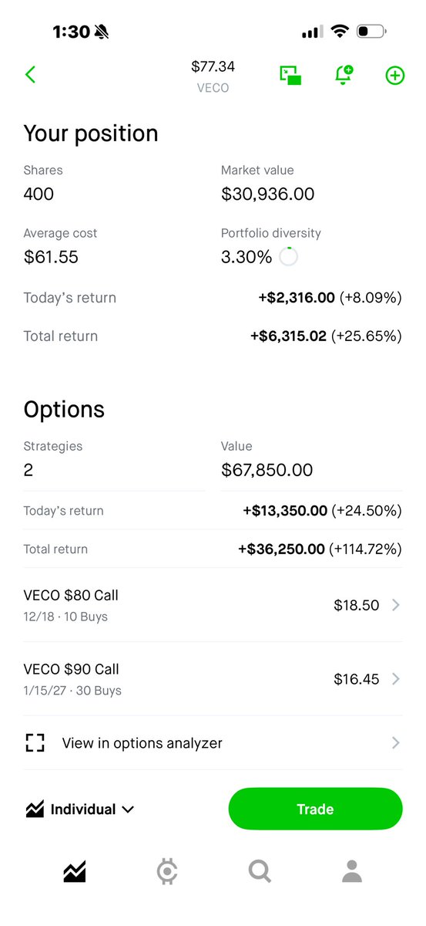
Task: Tap the $77.34 VECO header title
Action: 213,76
